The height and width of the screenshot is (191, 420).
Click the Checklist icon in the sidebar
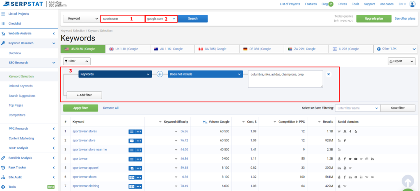click(x=3, y=23)
